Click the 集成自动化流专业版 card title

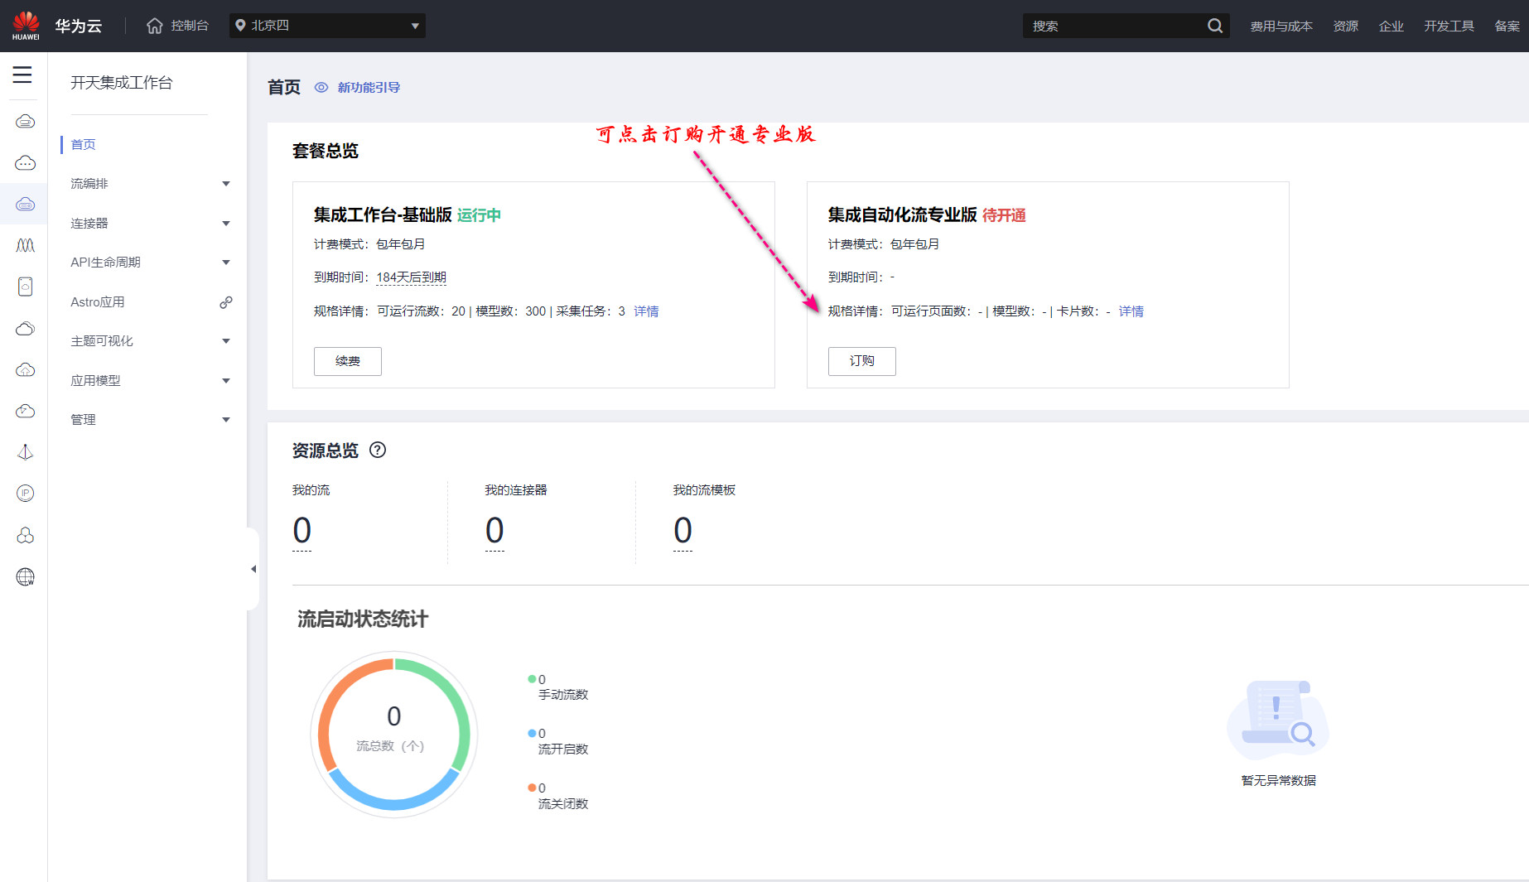click(x=903, y=215)
